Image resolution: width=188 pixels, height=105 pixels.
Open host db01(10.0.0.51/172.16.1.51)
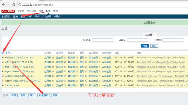[x=19, y=57]
